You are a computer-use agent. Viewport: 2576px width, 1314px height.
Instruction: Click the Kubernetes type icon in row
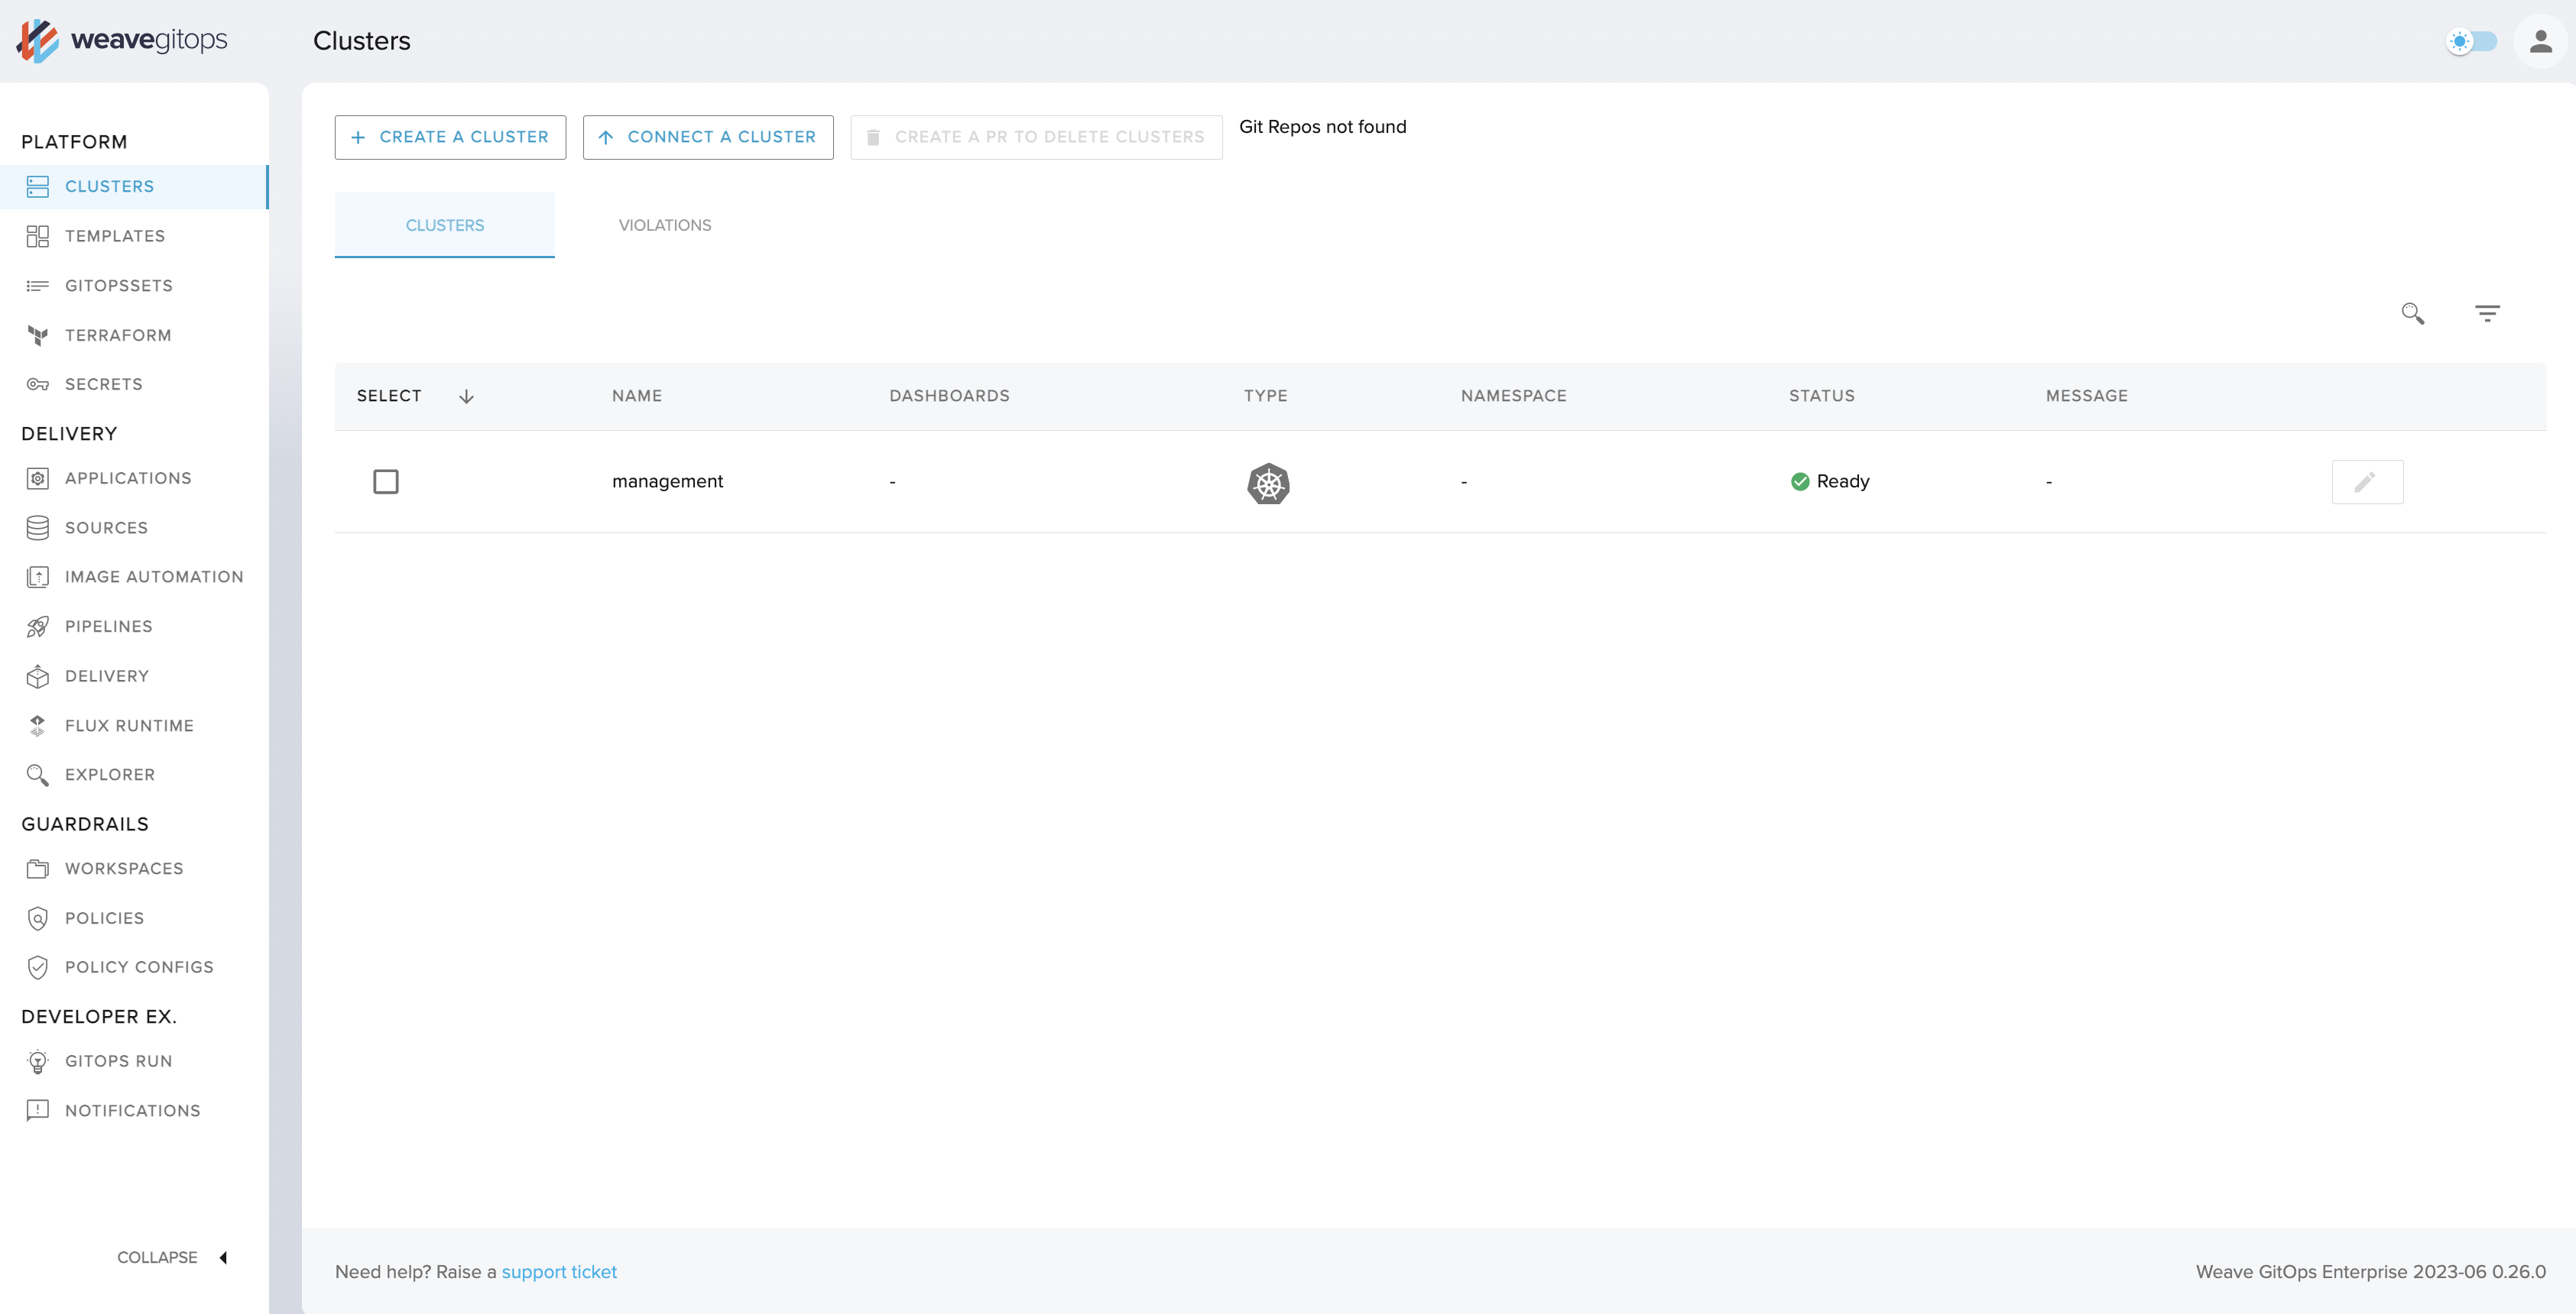pos(1267,484)
